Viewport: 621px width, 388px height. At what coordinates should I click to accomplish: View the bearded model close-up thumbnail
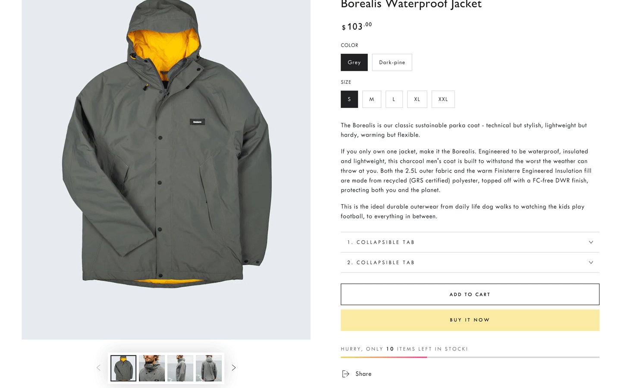tap(152, 368)
